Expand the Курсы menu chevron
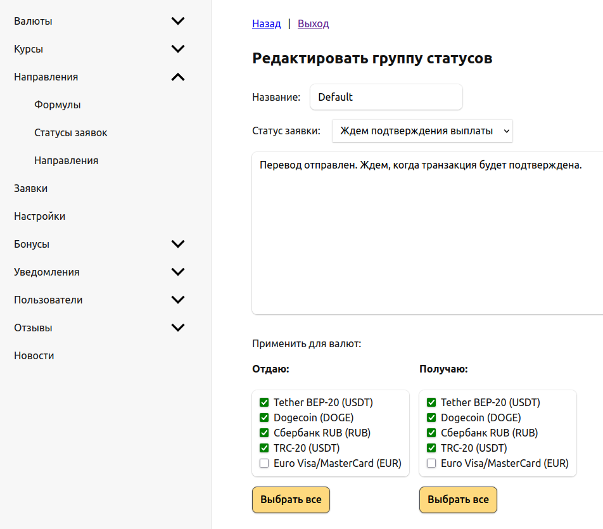 click(x=178, y=49)
